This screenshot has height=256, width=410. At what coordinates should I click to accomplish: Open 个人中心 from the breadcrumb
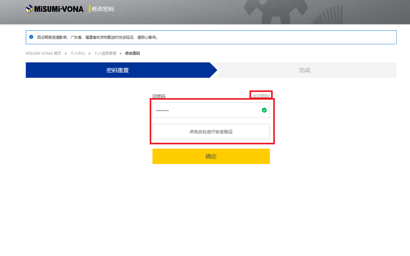78,53
